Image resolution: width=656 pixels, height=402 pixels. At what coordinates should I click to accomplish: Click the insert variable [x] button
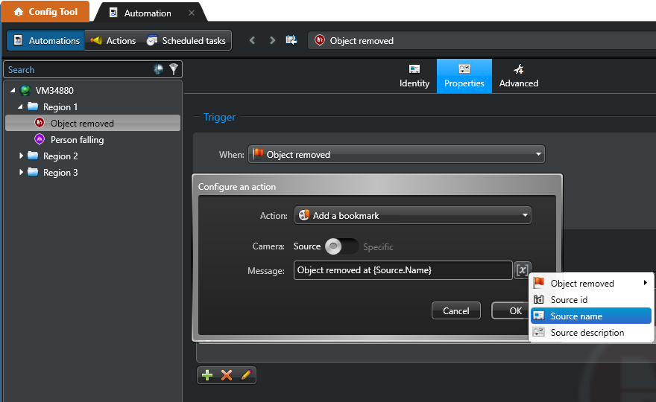coord(522,270)
